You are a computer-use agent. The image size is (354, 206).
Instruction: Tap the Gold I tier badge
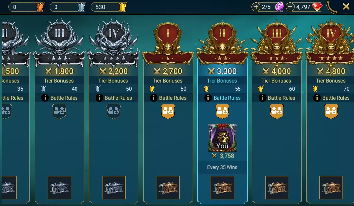(x=168, y=43)
